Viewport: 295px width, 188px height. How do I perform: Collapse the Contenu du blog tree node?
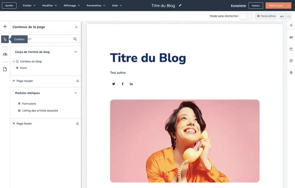pyautogui.click(x=14, y=61)
